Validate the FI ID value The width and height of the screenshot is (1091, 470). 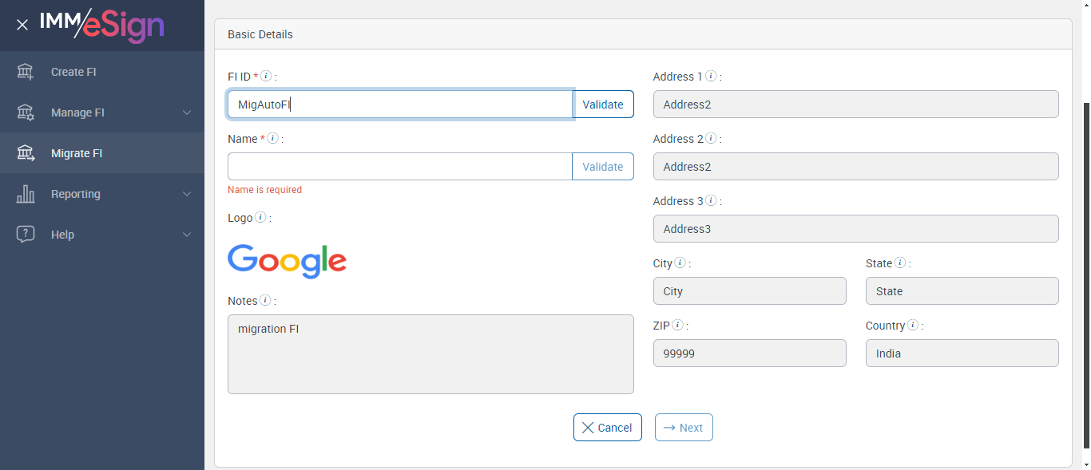(603, 105)
